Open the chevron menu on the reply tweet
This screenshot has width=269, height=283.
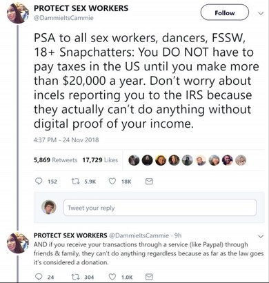click(x=261, y=236)
